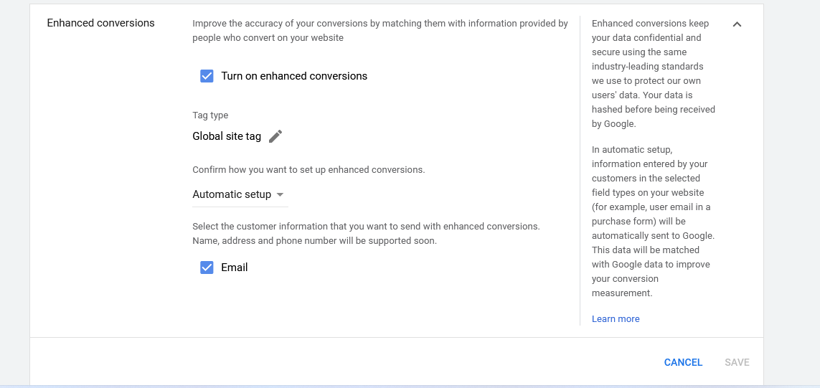Collapse the Enhanced conversions section using the chevron
The height and width of the screenshot is (388, 820).
[x=737, y=24]
